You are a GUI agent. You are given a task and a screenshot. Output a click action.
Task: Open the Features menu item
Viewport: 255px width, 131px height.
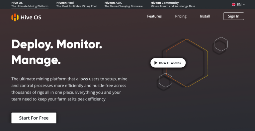pyautogui.click(x=154, y=16)
